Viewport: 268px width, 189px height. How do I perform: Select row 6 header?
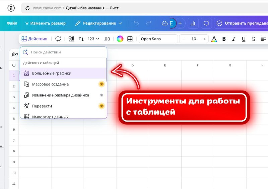click(x=14, y=130)
